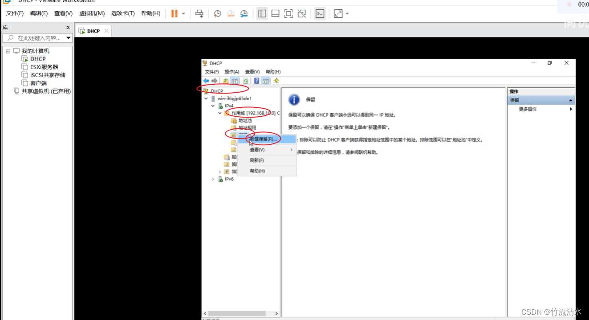
Task: Open VMware 文件(F) menu
Action: click(x=15, y=13)
